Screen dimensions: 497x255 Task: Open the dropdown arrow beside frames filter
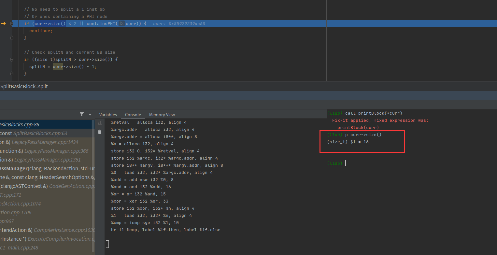[x=90, y=115]
